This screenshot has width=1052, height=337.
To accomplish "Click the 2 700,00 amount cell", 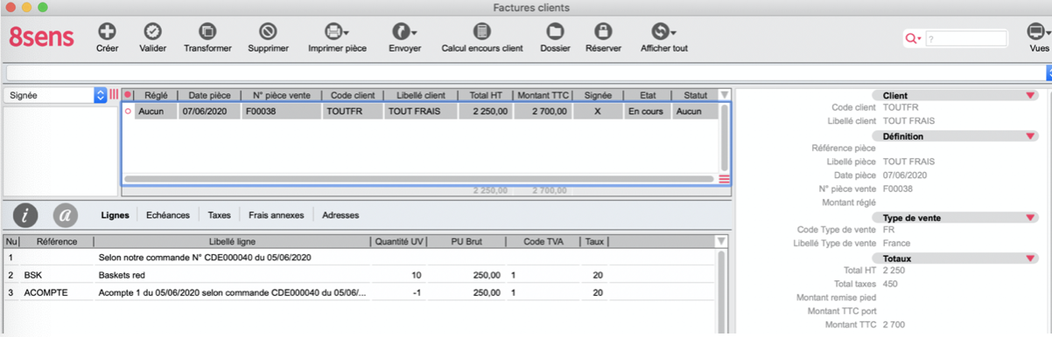I will coord(544,112).
